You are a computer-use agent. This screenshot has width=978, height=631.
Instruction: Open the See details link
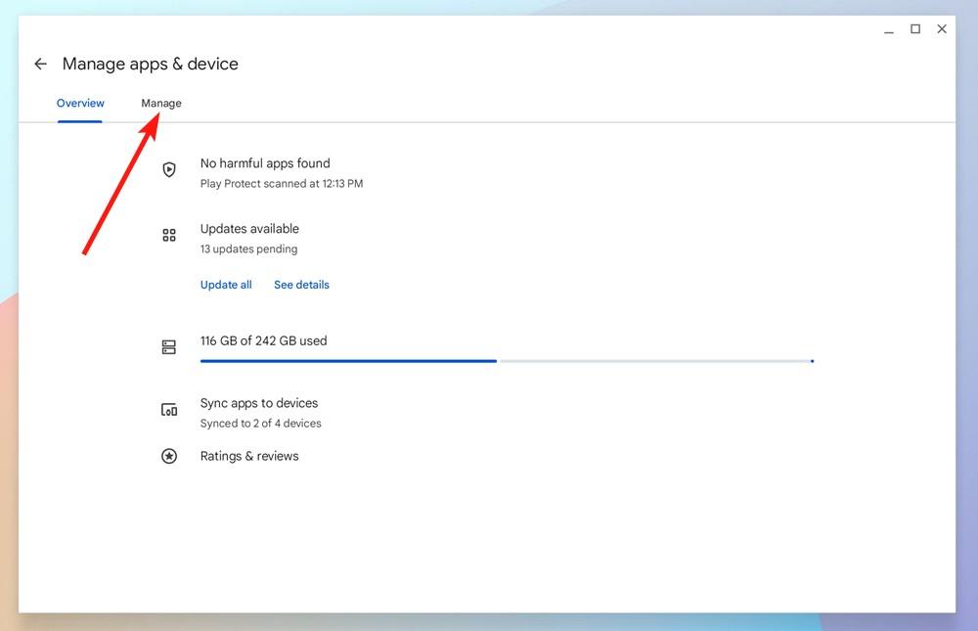coord(301,285)
